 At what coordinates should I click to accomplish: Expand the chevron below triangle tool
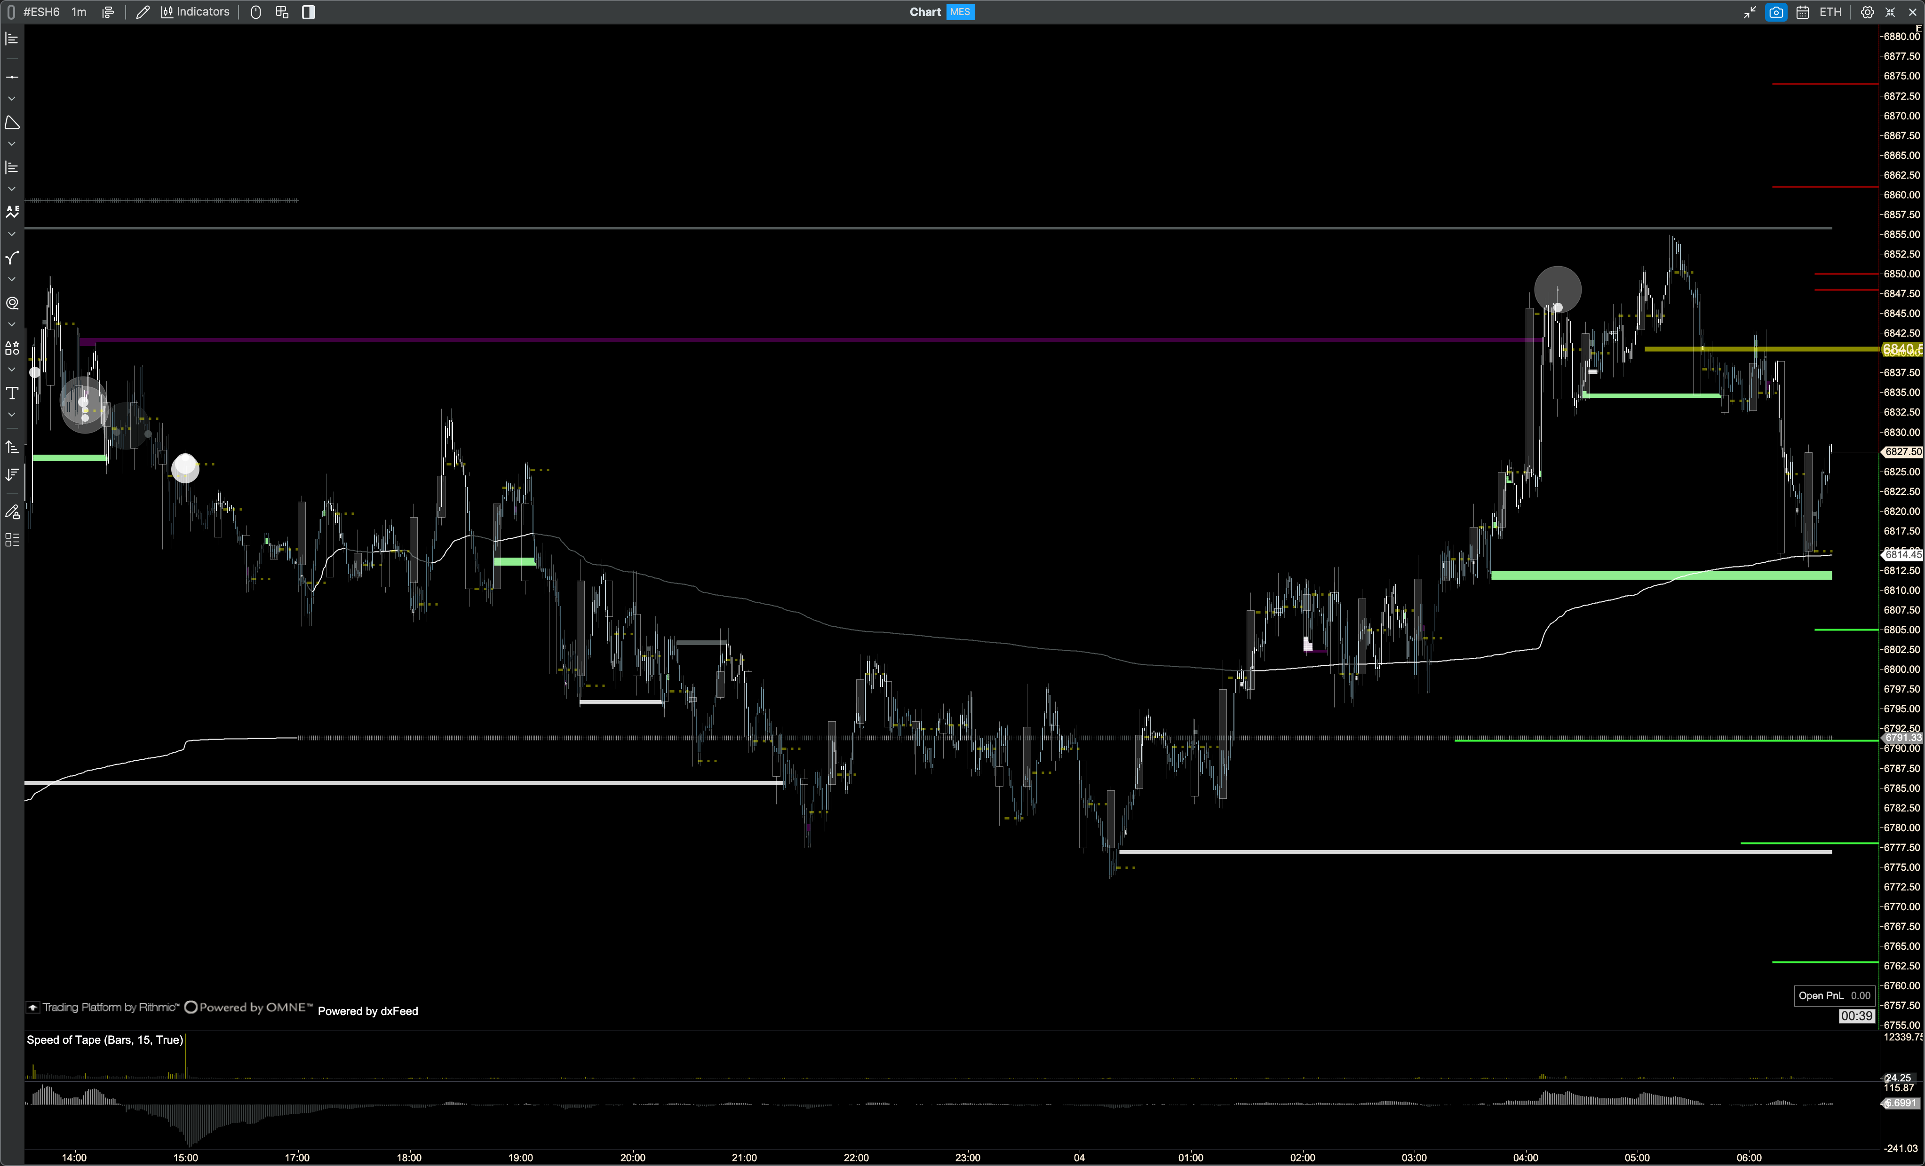12,144
